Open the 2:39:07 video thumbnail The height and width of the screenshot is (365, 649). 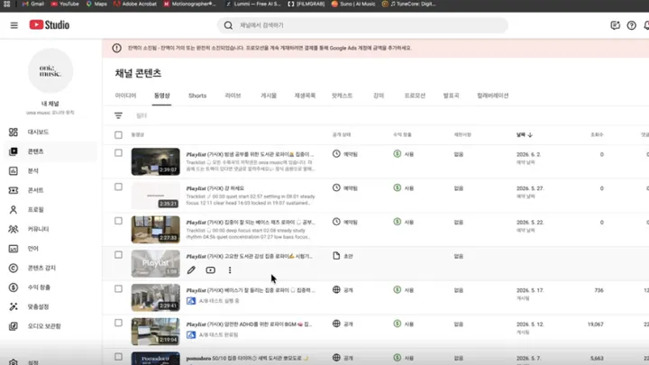click(x=156, y=161)
